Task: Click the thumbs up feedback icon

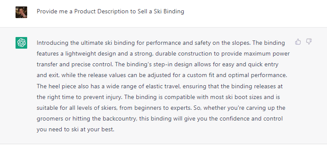Action: click(x=298, y=42)
